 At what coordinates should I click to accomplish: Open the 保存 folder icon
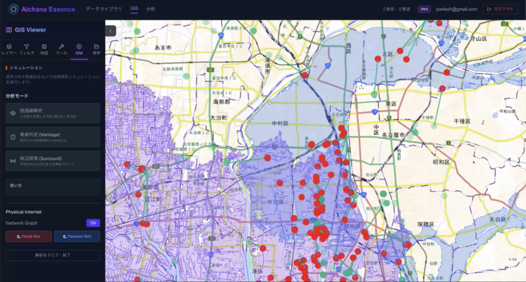(x=96, y=47)
